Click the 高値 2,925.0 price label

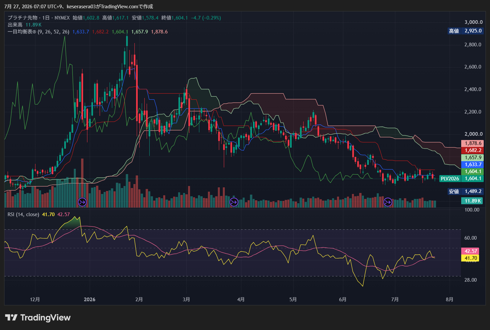[x=465, y=31]
